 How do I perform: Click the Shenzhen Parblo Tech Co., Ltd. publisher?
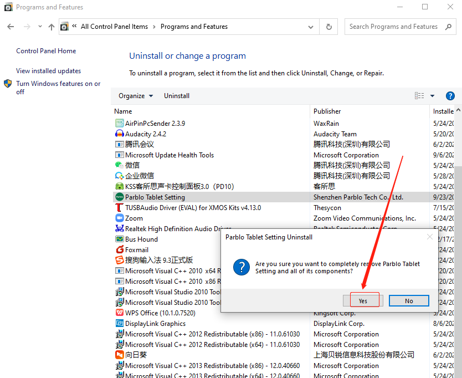coord(358,197)
